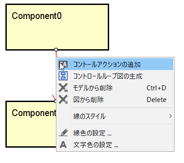Open 線色の設定 dialog entry
The height and width of the screenshot is (163, 184).
tap(115, 133)
